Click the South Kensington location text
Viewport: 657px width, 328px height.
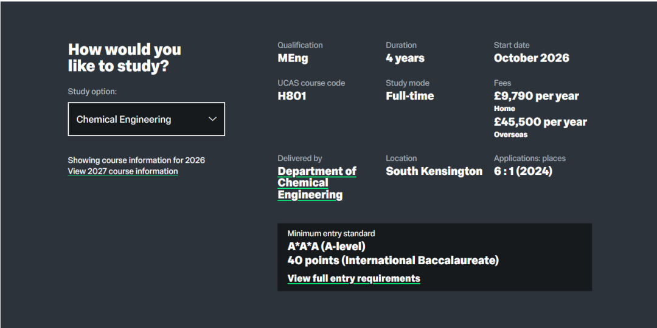(x=434, y=171)
